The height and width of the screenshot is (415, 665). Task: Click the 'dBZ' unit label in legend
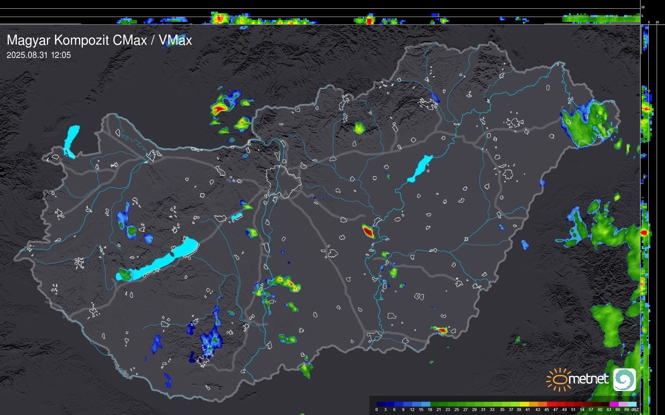point(635,410)
